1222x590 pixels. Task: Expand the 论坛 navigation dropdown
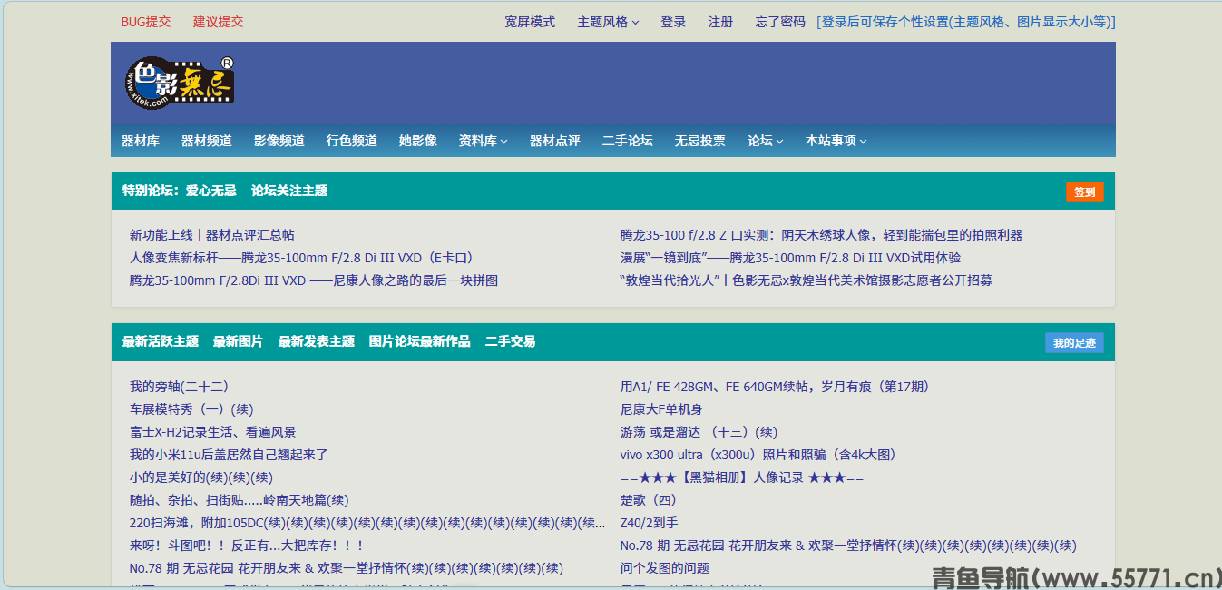(x=765, y=141)
